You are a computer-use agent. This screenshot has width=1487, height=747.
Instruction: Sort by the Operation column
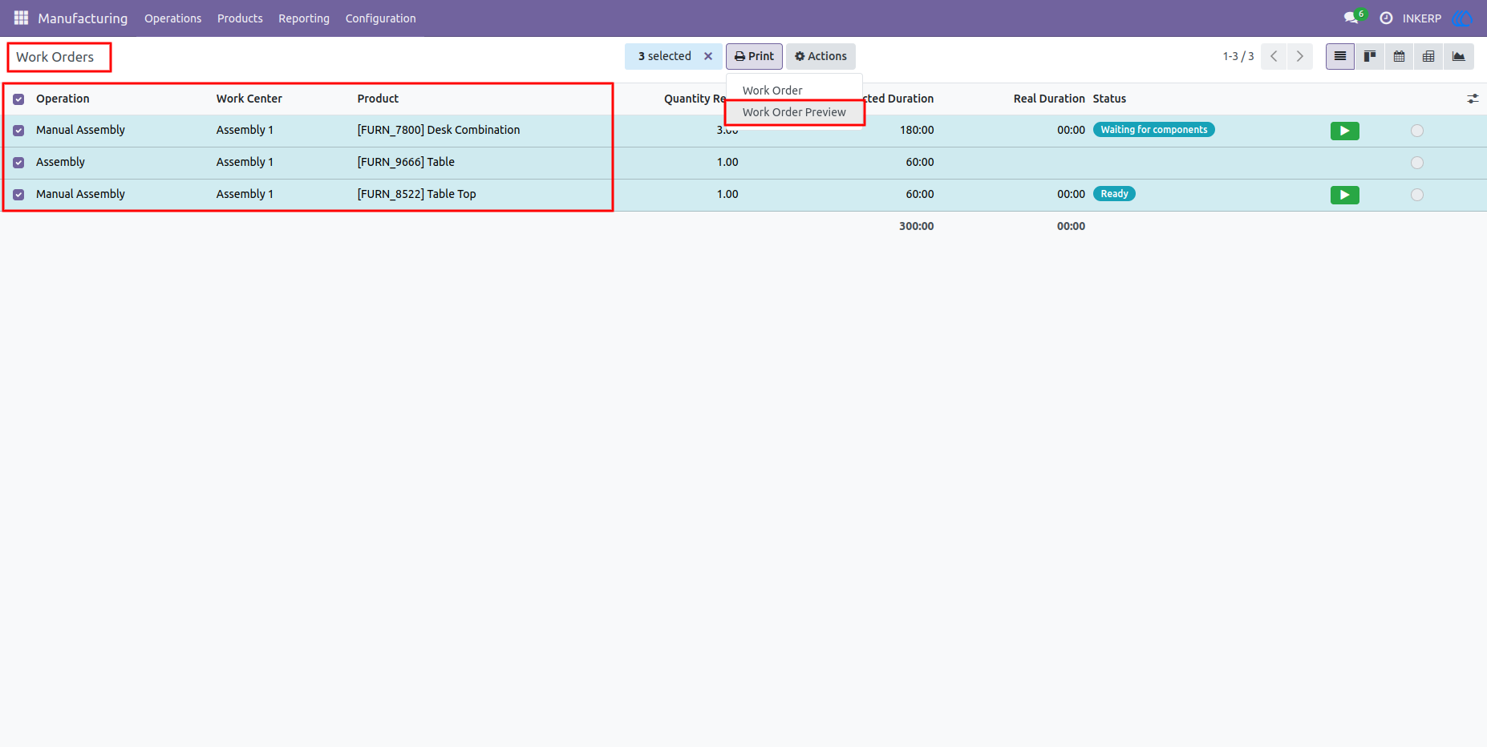63,99
